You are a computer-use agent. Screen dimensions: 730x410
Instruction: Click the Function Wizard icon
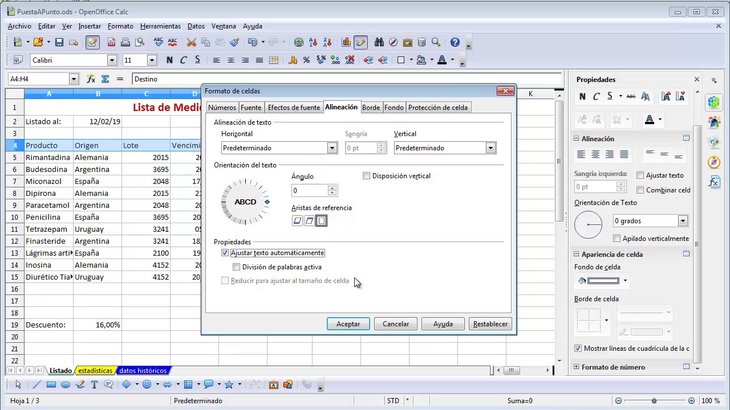tap(91, 79)
